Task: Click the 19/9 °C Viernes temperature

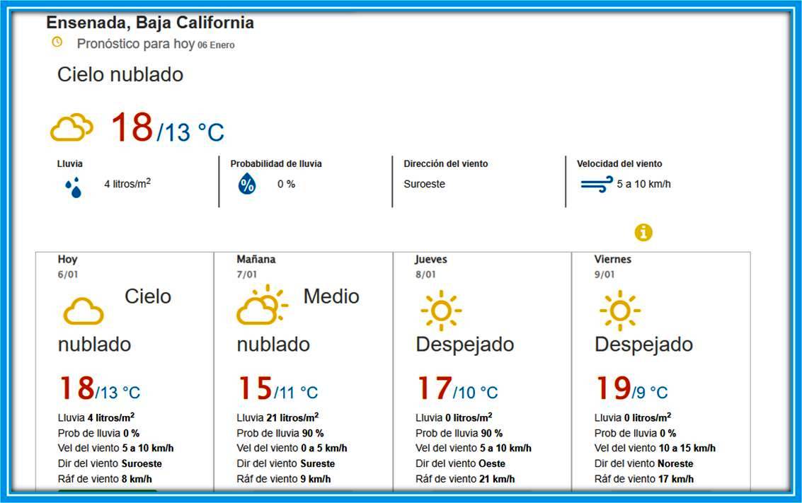Action: (631, 389)
